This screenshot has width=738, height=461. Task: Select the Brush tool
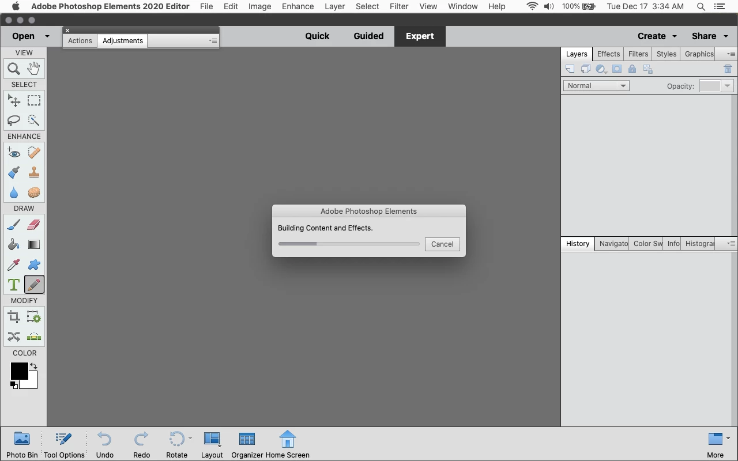[x=14, y=225]
